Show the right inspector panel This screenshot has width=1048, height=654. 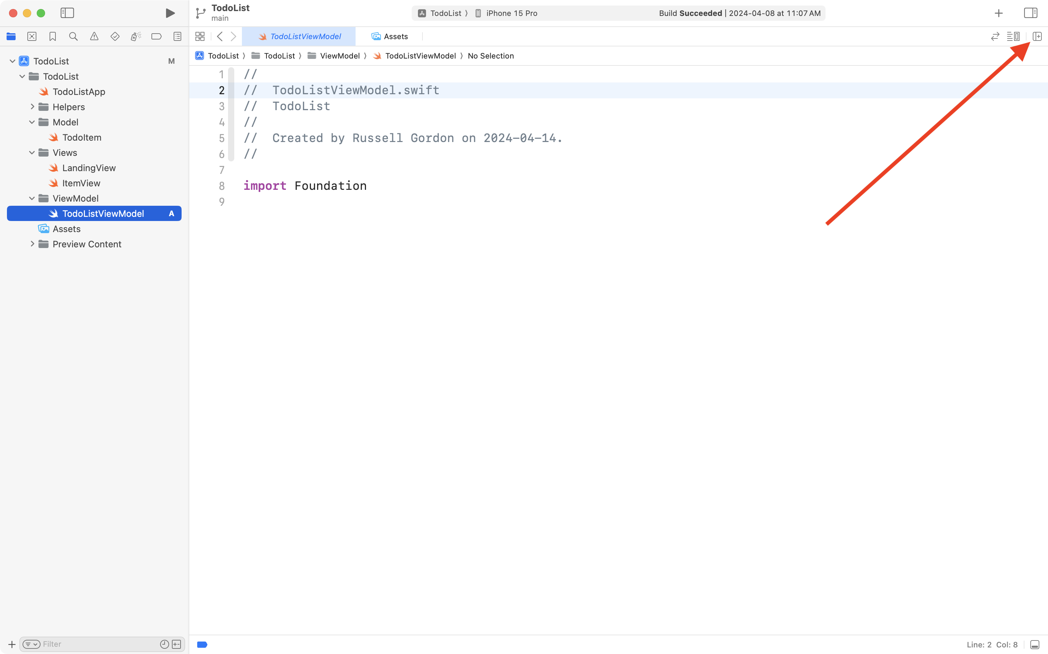tap(1030, 13)
